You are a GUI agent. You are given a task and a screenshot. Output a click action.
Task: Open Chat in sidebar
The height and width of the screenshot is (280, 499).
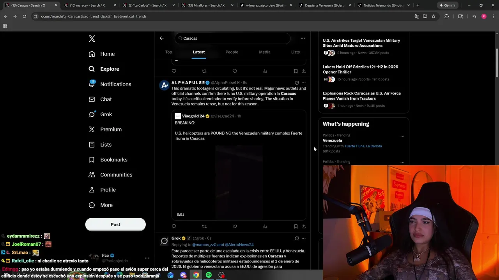100,99
